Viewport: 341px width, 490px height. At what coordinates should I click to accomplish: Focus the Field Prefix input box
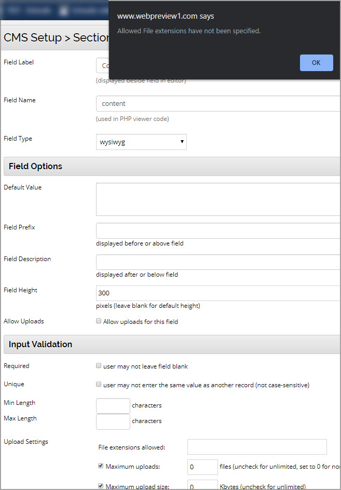pyautogui.click(x=218, y=230)
